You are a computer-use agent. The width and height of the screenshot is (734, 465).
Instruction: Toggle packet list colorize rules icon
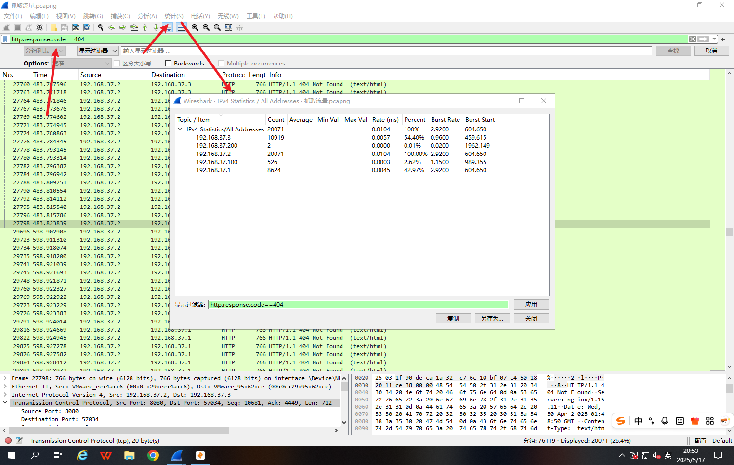181,27
